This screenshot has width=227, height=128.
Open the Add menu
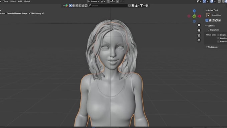20,1
